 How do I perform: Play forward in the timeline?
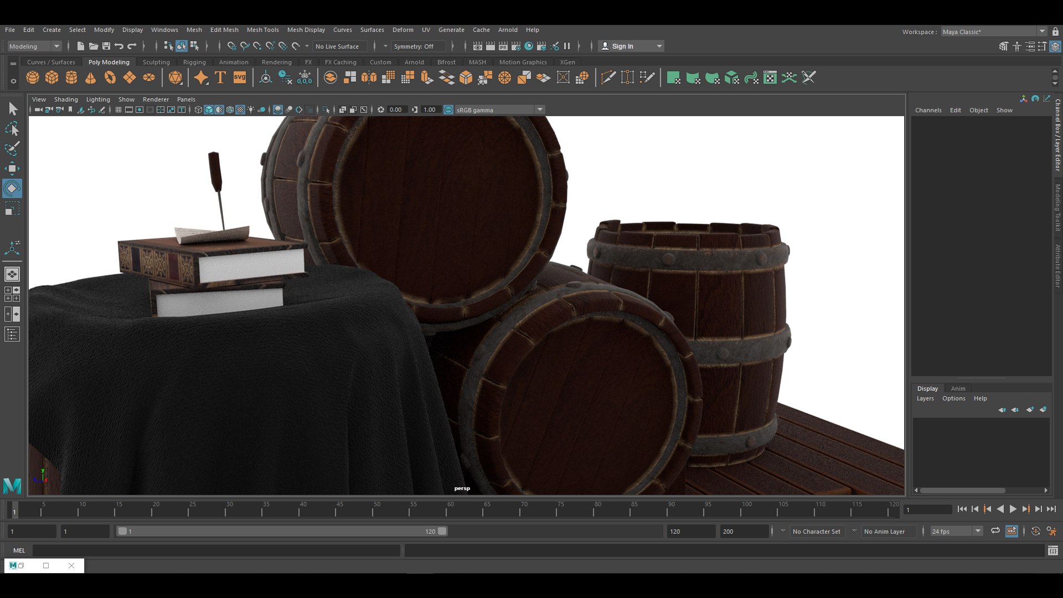pos(1013,509)
